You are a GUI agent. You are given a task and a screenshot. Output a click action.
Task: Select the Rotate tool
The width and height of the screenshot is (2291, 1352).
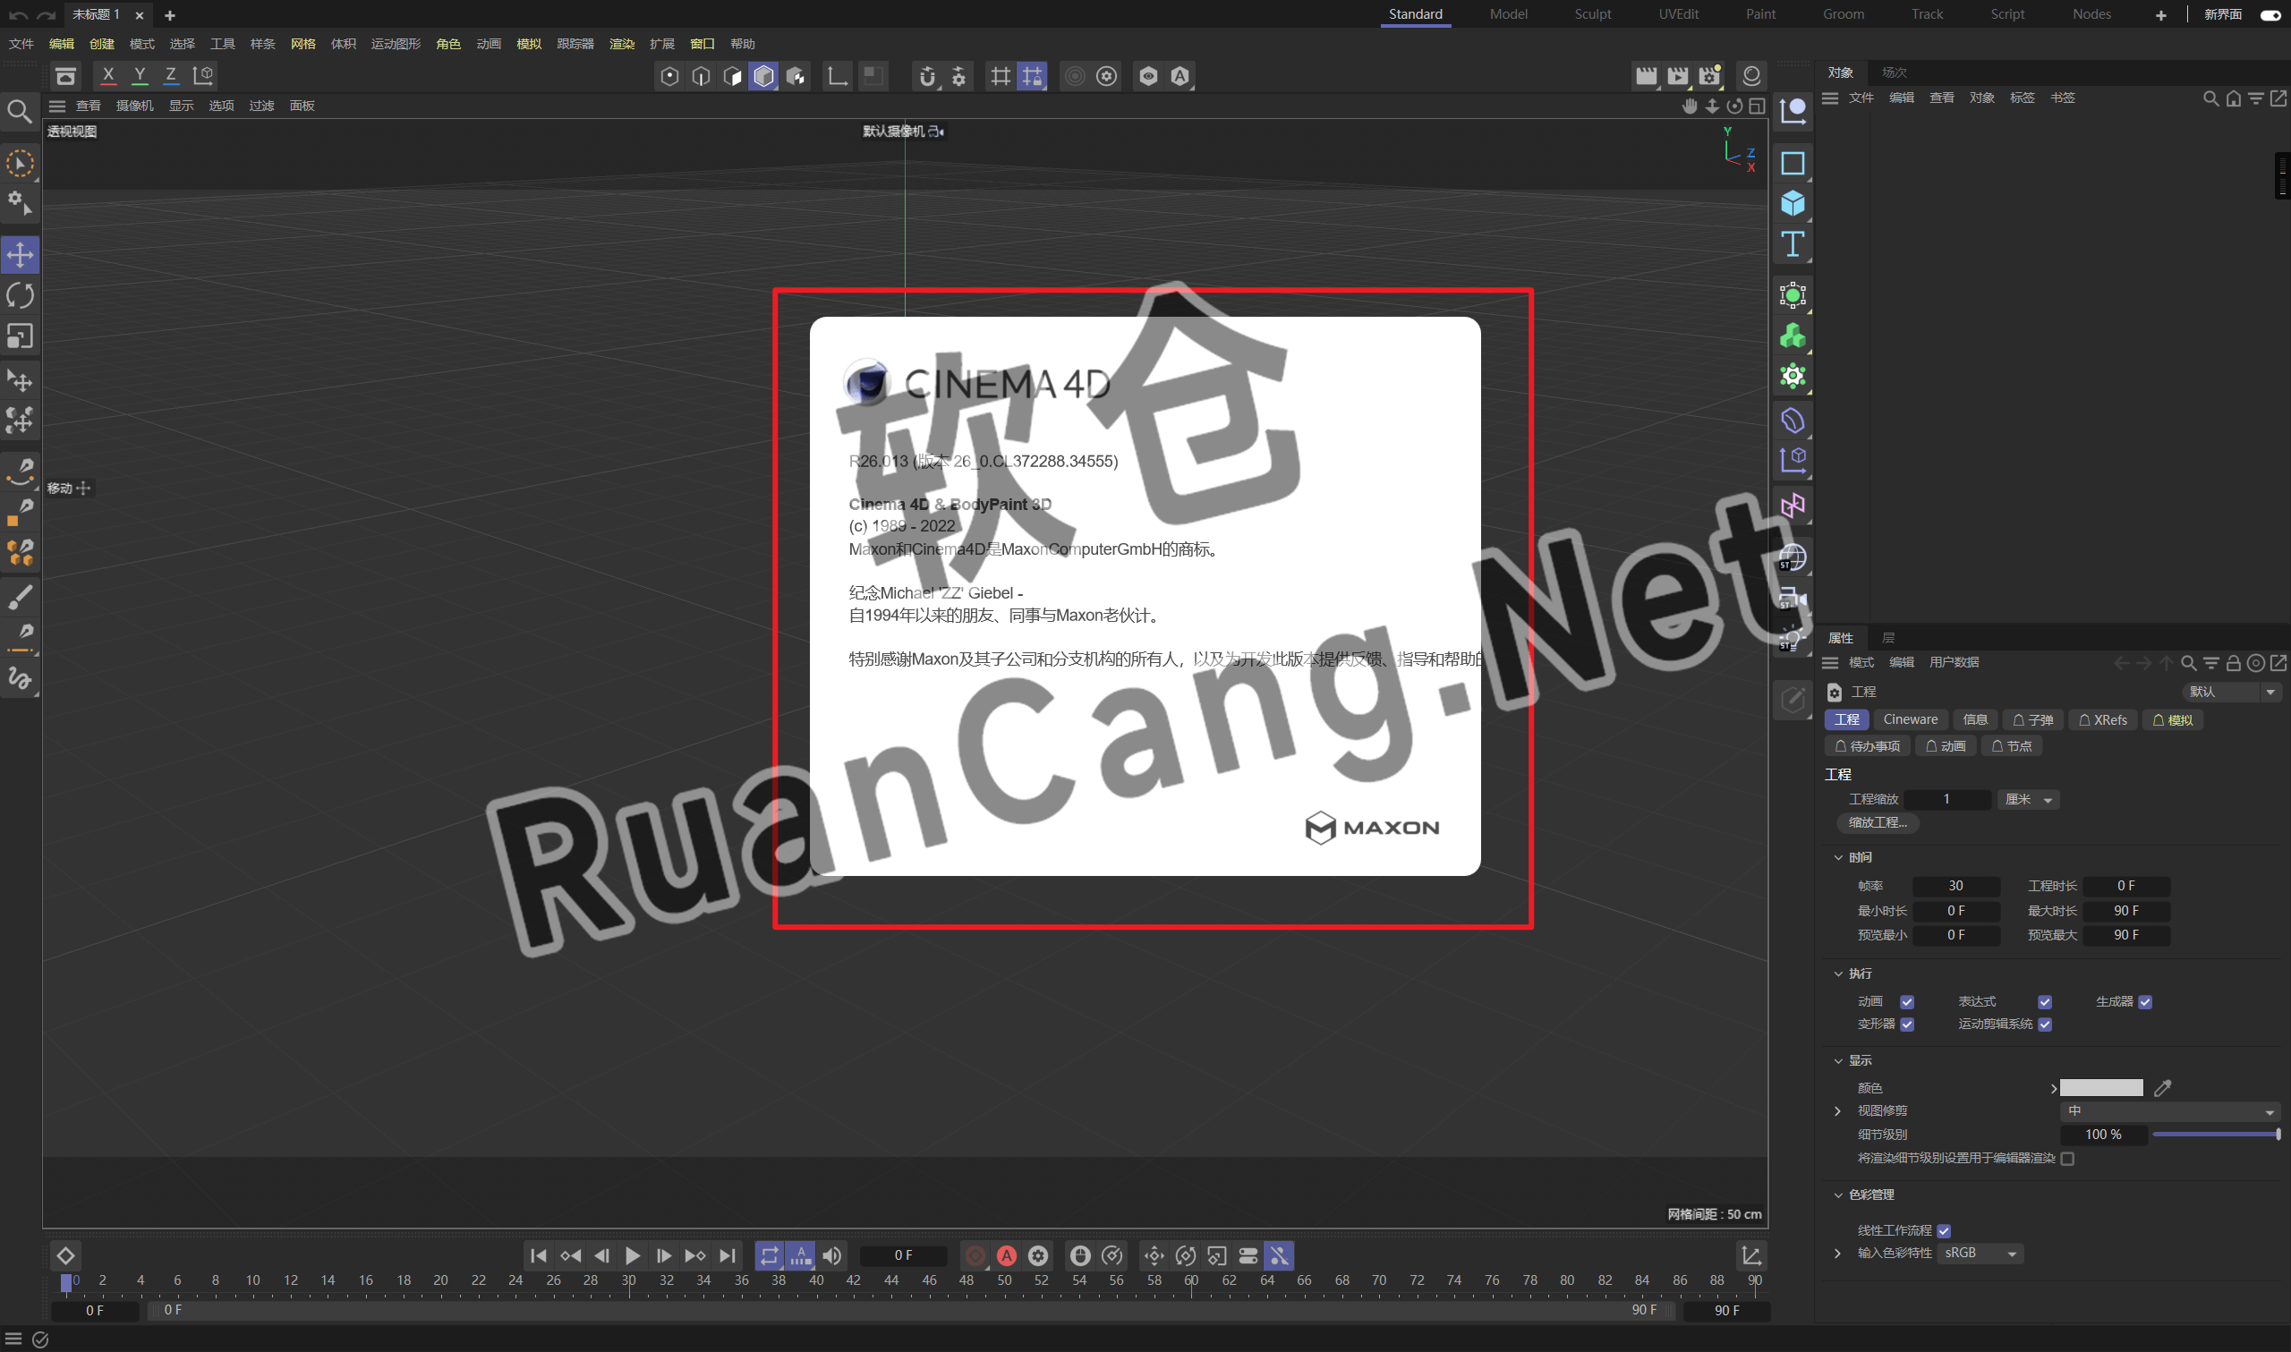click(x=20, y=296)
